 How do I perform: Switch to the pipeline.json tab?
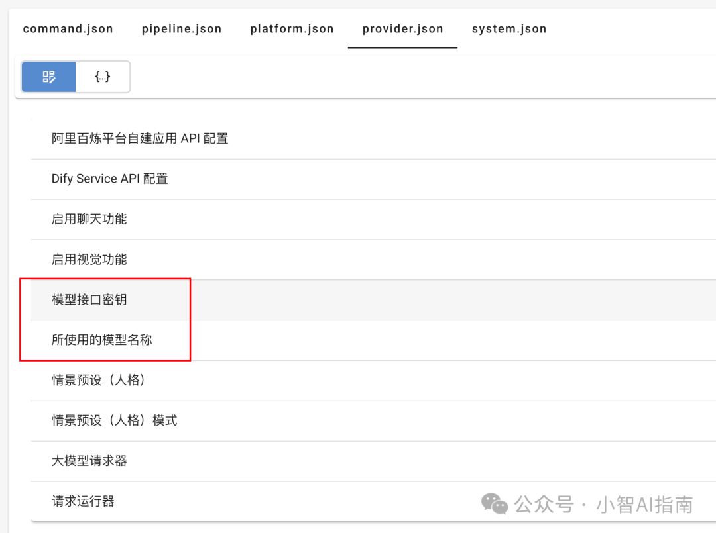tap(182, 29)
